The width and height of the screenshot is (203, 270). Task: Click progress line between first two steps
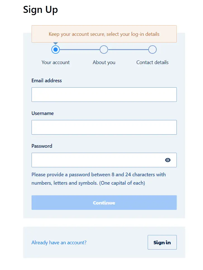(80, 50)
